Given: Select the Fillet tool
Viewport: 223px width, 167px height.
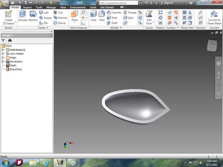Looking at the screenshot, I should [x=102, y=16].
